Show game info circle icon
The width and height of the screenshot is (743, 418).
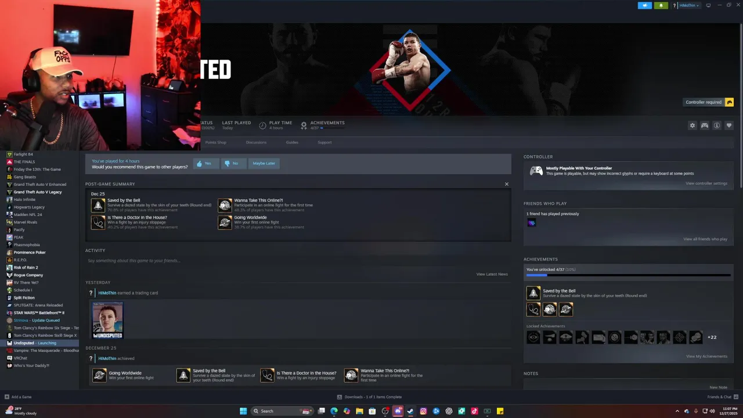[x=717, y=125]
